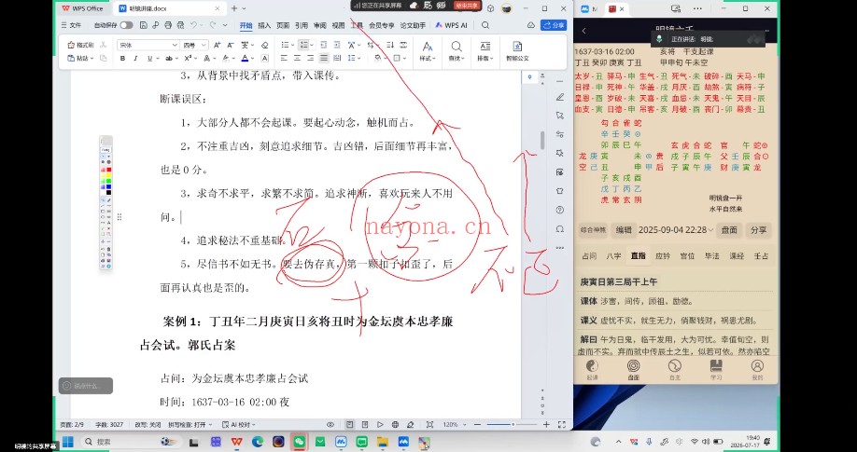Expand 粘贴 paste options dropdown

[91, 59]
